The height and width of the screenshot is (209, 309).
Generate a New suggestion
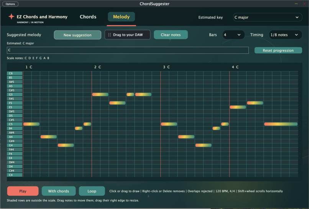point(77,35)
